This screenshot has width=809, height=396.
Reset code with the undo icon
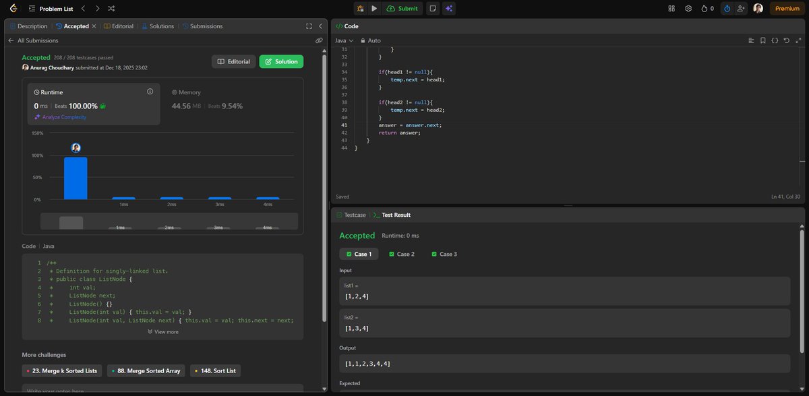(x=786, y=40)
